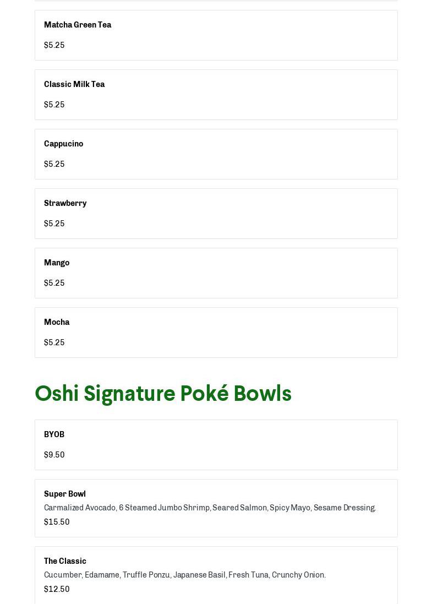Click the Oshi Signature Poké Bowls heading
This screenshot has height=604, width=432.
[x=163, y=394]
